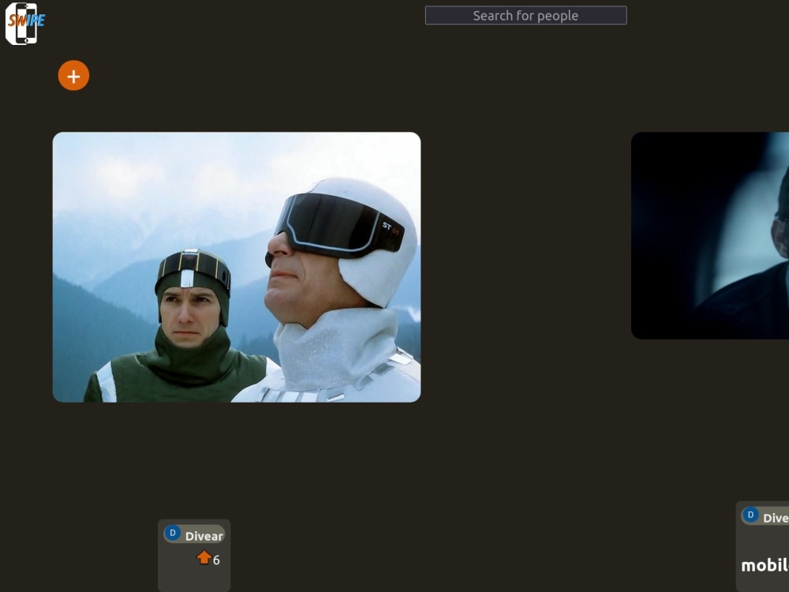The width and height of the screenshot is (789, 592).
Task: Click the D avatar on the second post
Action: pos(750,515)
